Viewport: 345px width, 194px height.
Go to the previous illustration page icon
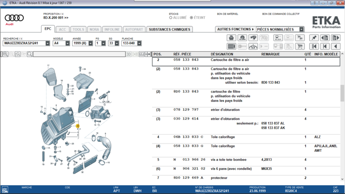pos(325,38)
